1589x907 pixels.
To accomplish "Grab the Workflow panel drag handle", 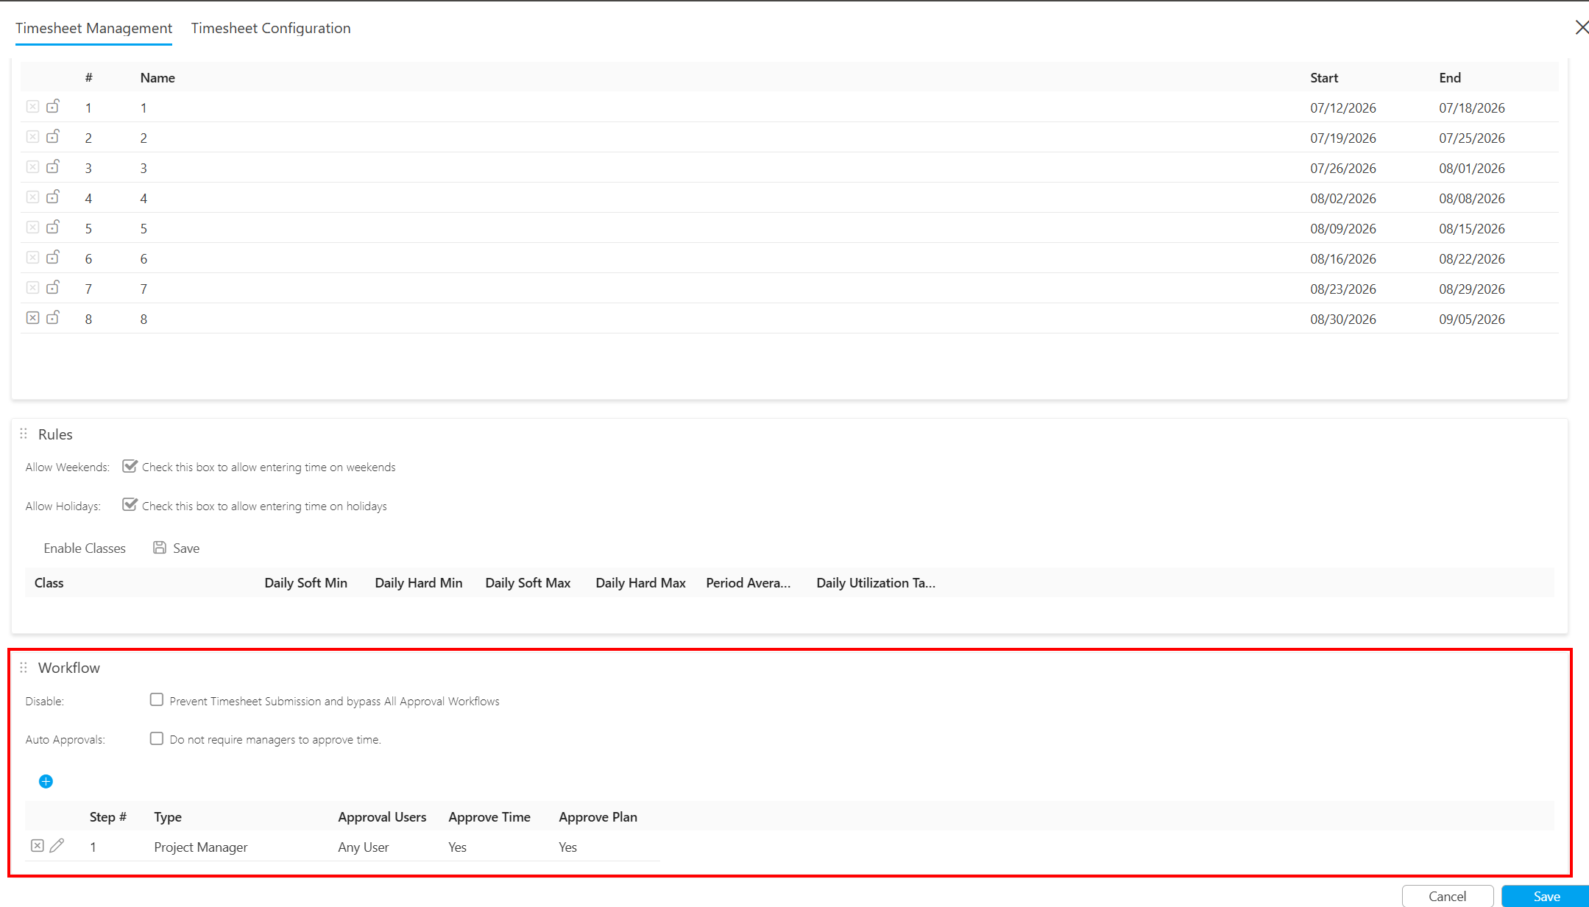I will click(x=24, y=668).
